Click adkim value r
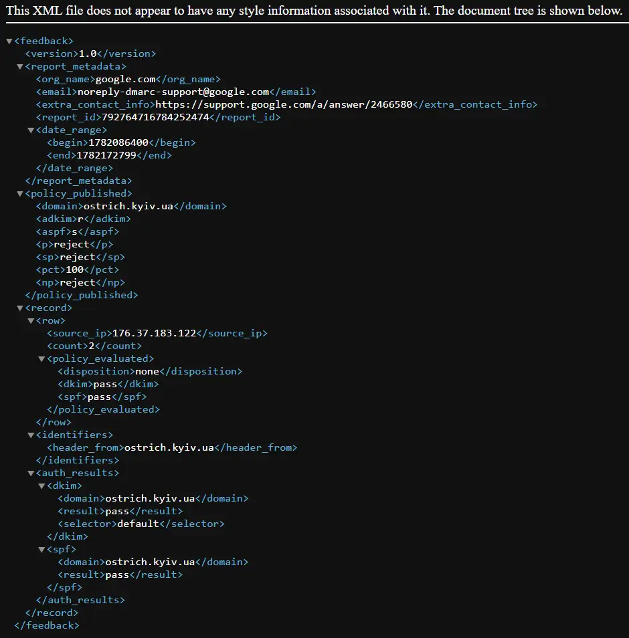Viewport: 629px width, 638px height. [x=80, y=219]
